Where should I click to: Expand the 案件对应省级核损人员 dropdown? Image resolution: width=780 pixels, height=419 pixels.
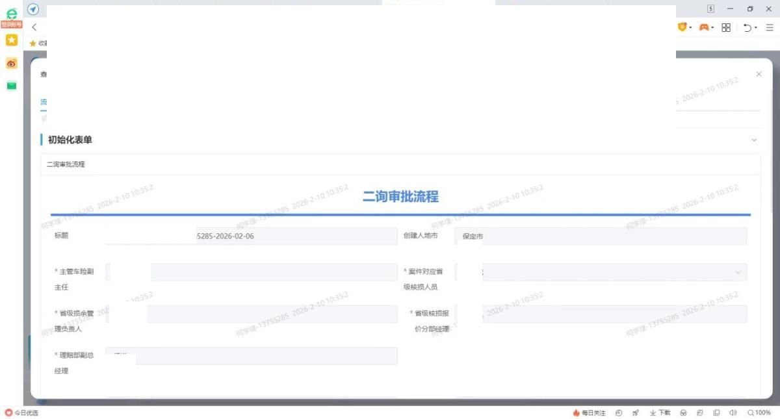[x=738, y=272]
